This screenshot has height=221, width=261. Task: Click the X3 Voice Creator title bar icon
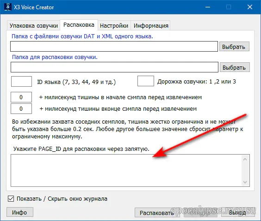pos(7,7)
